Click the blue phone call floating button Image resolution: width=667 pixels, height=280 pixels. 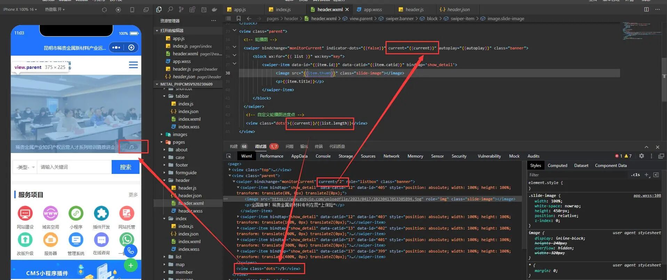[x=130, y=250]
